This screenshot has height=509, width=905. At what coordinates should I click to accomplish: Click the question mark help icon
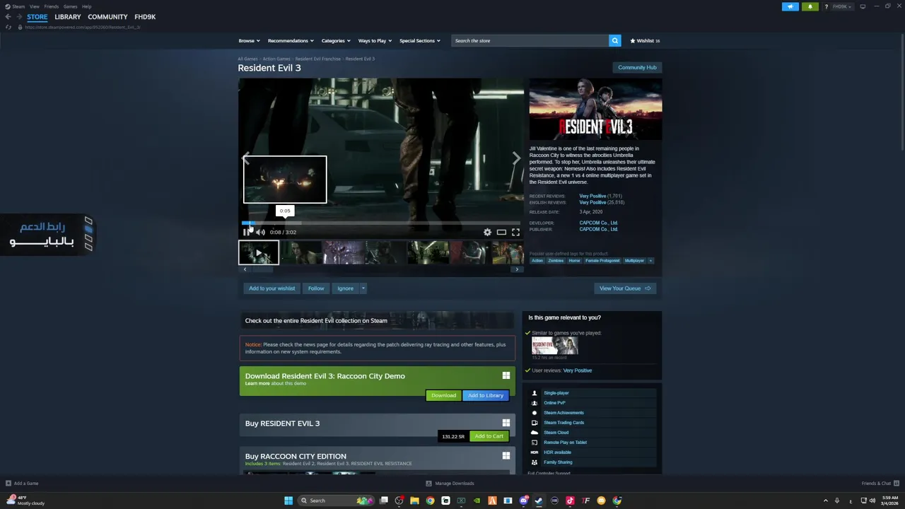coord(826,6)
